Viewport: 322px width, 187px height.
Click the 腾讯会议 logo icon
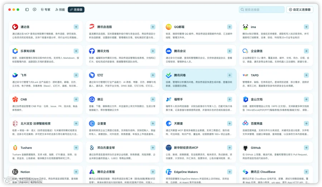click(x=169, y=51)
